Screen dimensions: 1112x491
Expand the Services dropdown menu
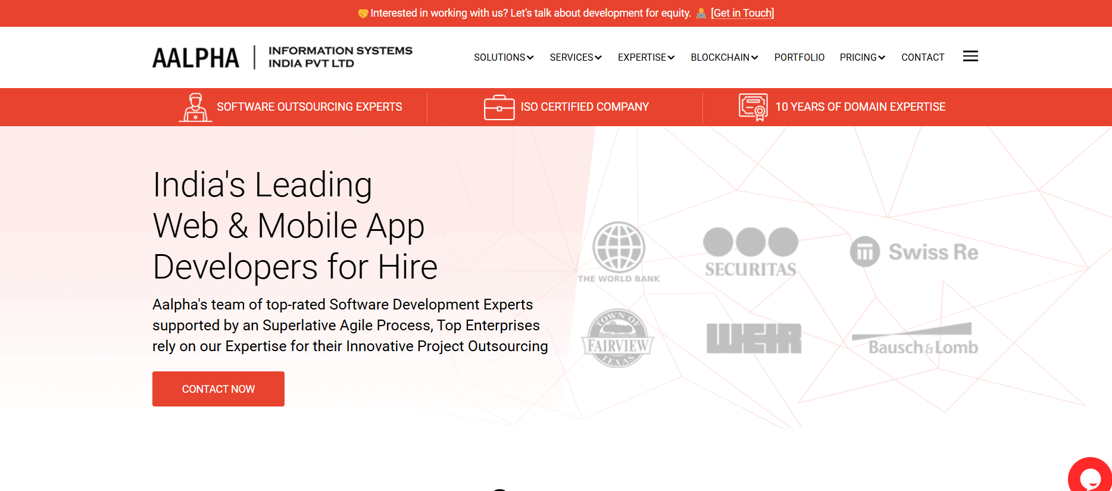click(x=576, y=57)
